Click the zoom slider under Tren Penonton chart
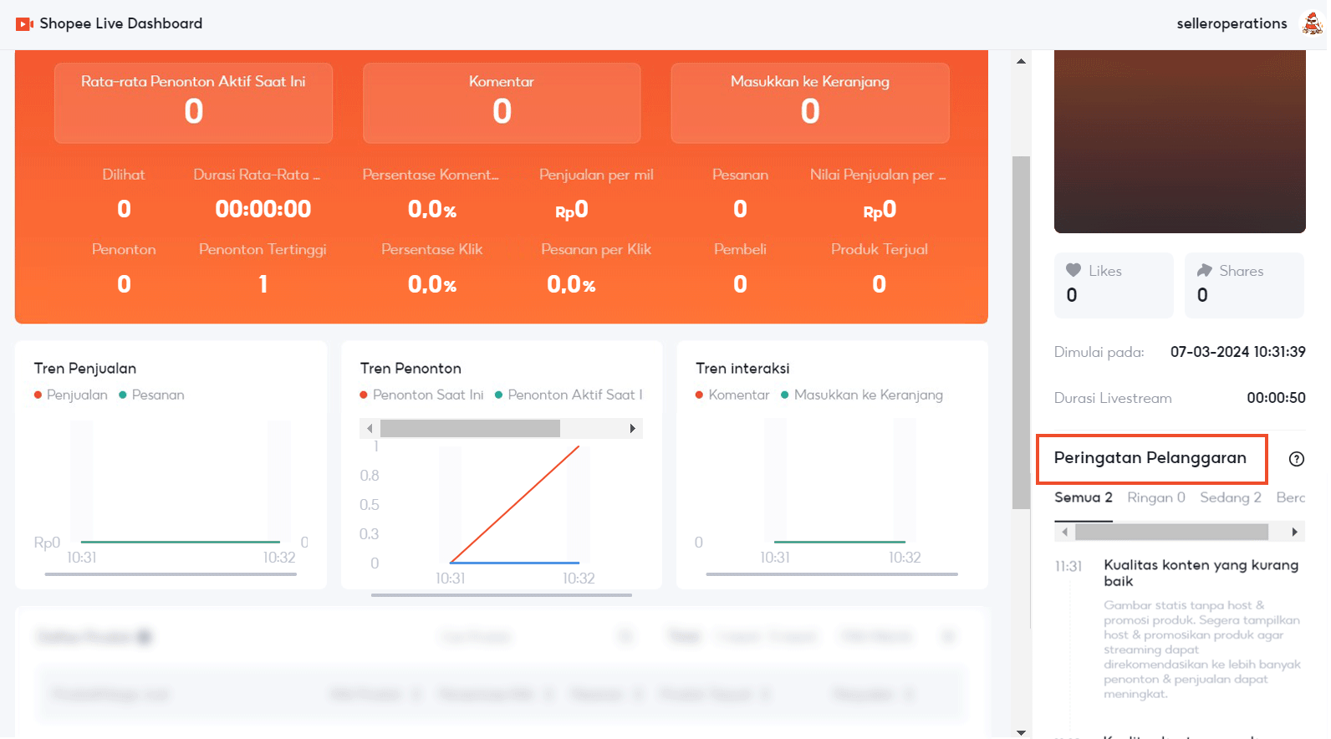Viewport: 1331px width, 739px height. 502,595
